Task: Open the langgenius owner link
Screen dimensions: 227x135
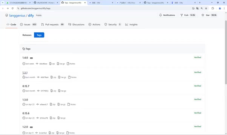Action: click(x=17, y=15)
